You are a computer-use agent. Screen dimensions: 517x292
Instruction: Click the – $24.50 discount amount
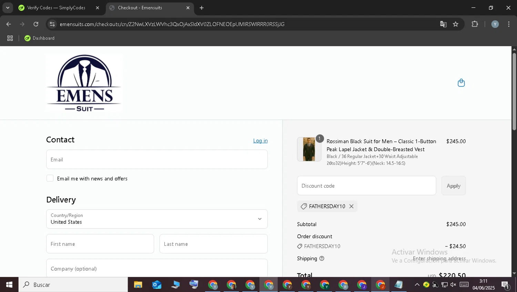click(x=455, y=246)
